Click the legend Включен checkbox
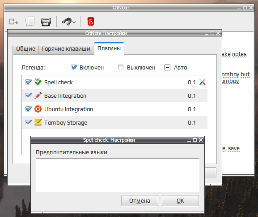The width and height of the screenshot is (258, 217). tap(74, 67)
